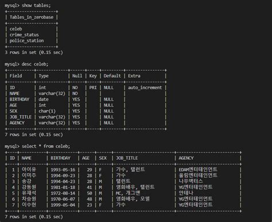272x222 pixels.
Task: Click the "Key" column header
Action: click(x=93, y=76)
